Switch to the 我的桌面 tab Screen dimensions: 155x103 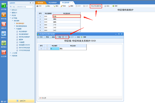(x=40, y=3)
